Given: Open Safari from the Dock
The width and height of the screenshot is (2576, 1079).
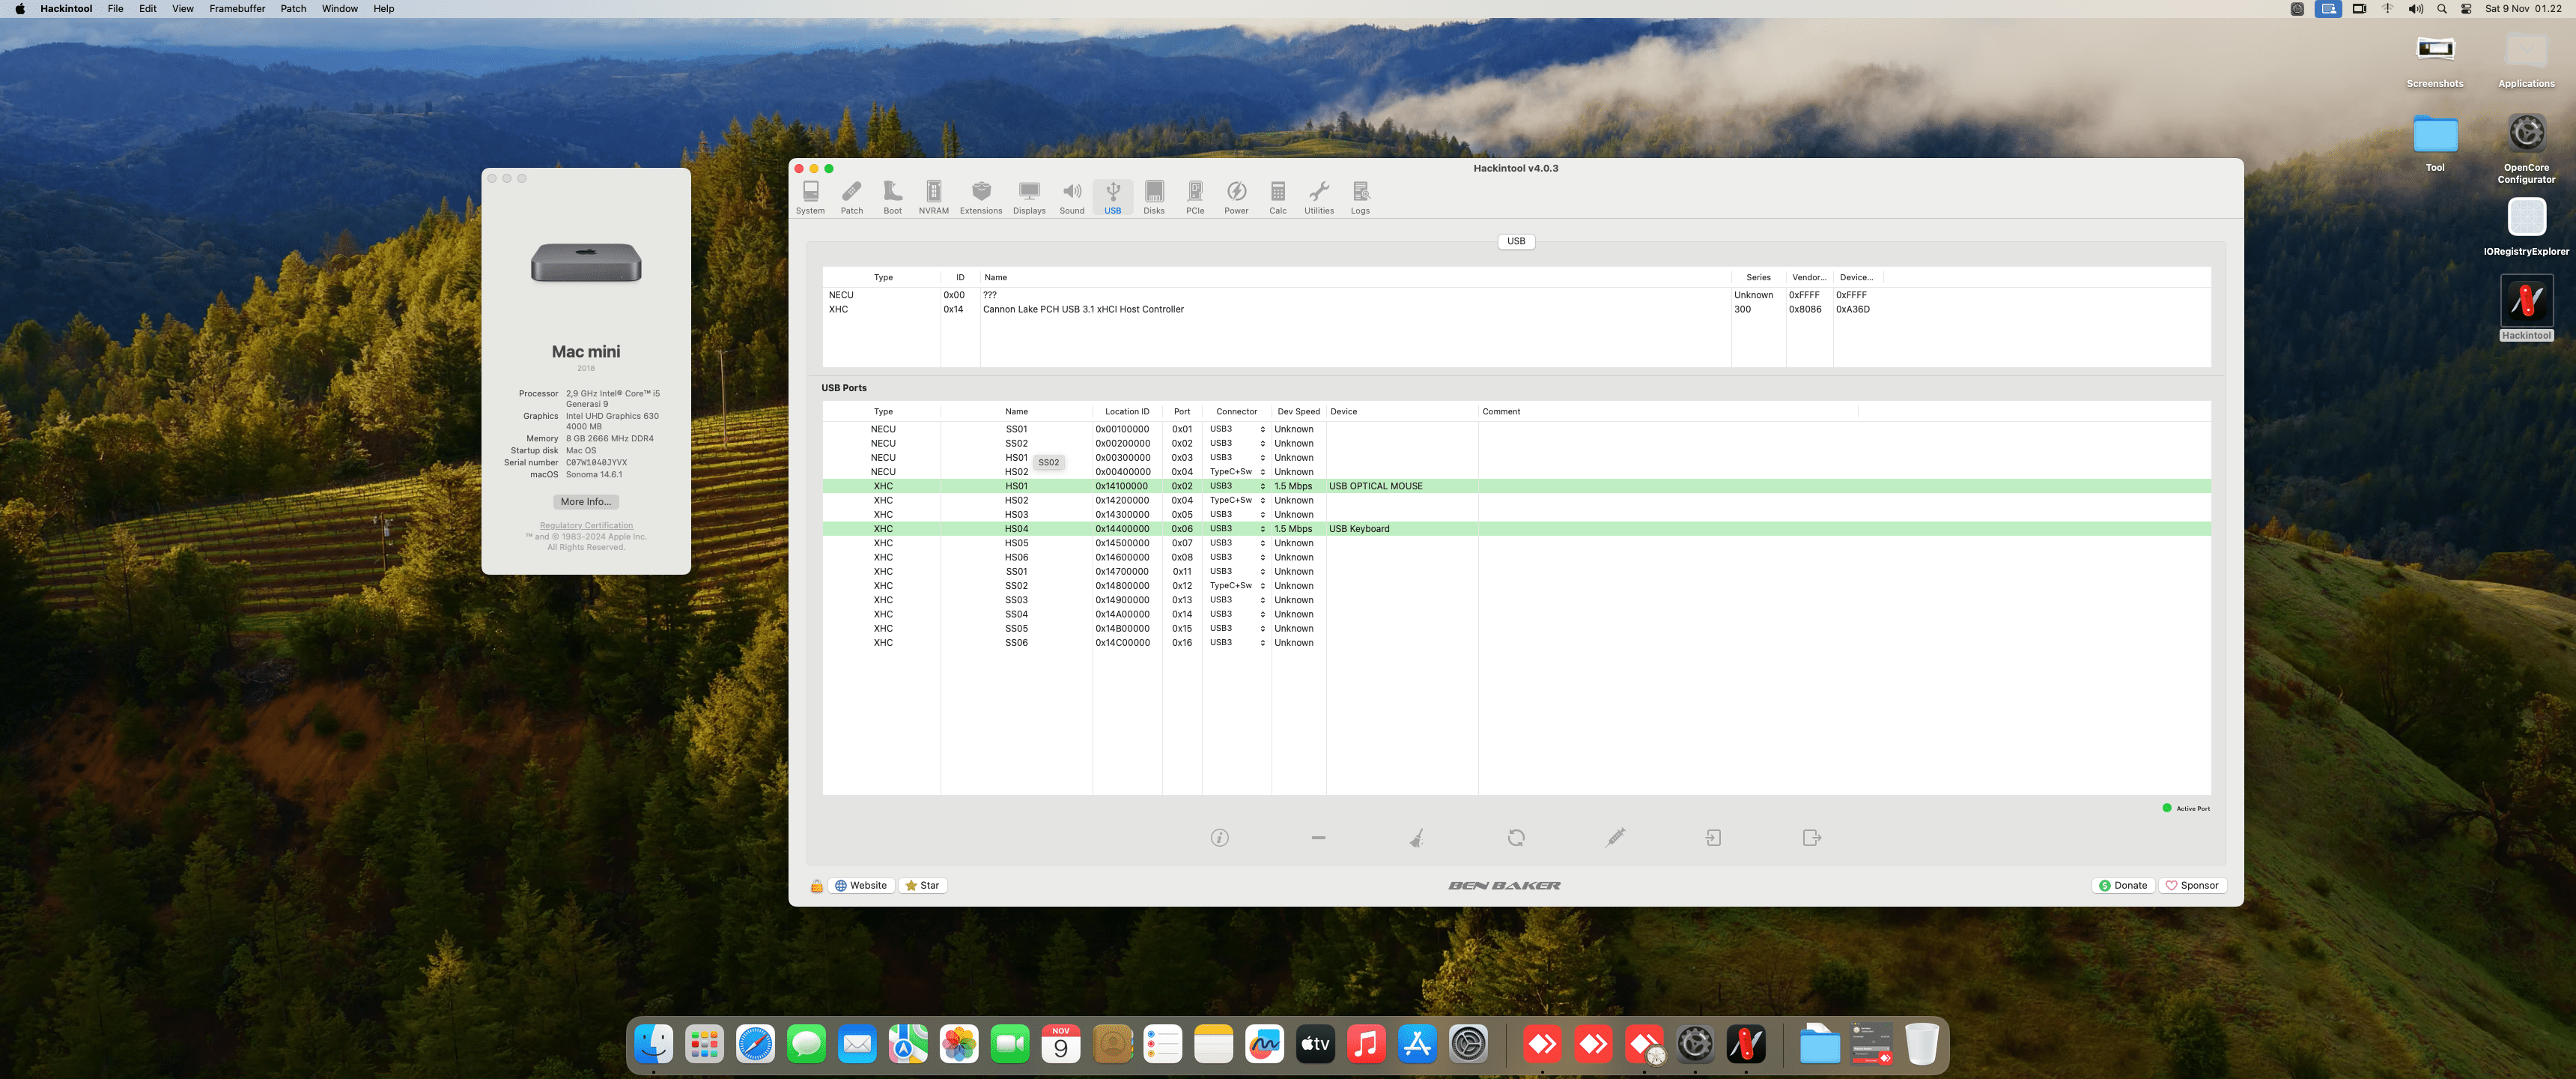Looking at the screenshot, I should point(755,1045).
